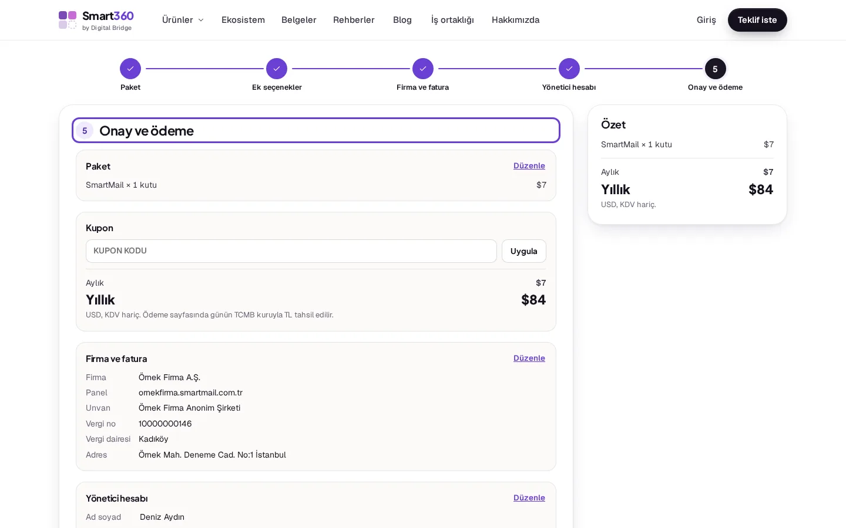Open the İş ortaklığı page

[x=452, y=20]
